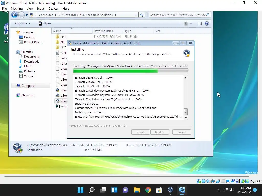
Task: Click the < Back button in setup
Action: [140, 132]
